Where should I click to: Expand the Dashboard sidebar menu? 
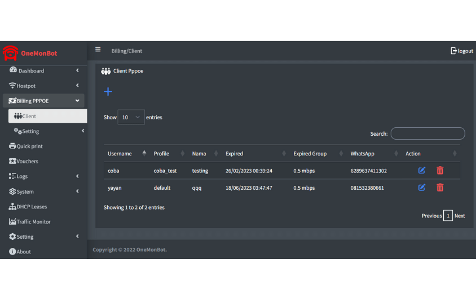tap(43, 71)
